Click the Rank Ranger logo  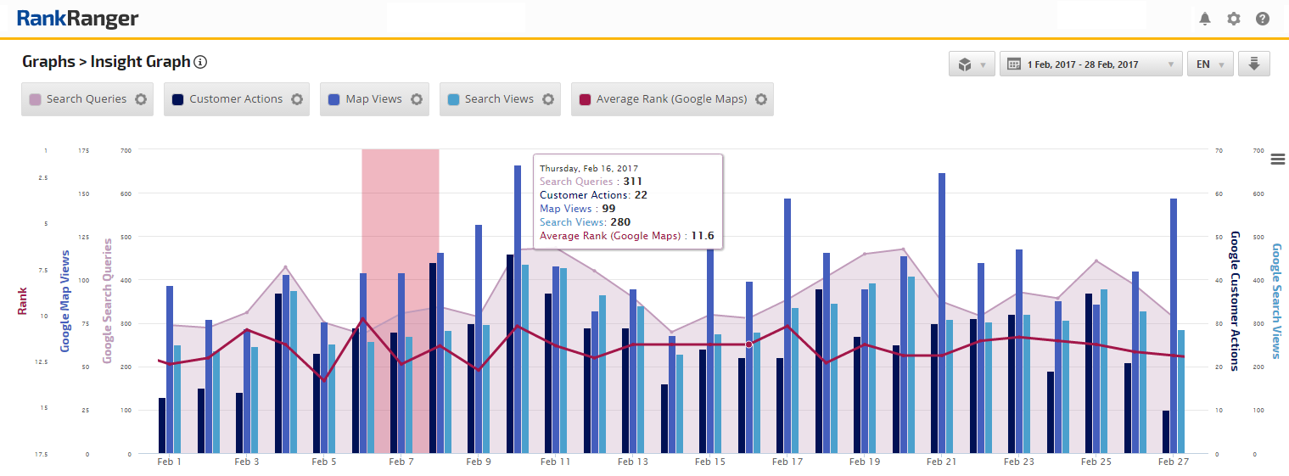(x=77, y=19)
